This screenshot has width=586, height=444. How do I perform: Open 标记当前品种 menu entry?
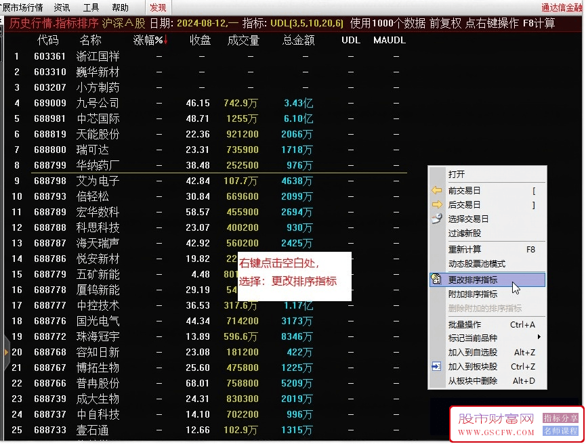(x=487, y=338)
